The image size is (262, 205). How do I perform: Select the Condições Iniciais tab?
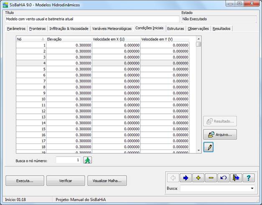pos(149,28)
